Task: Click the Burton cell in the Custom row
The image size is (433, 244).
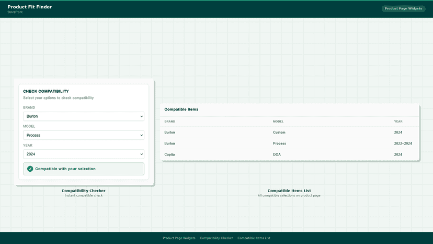Action: click(x=169, y=132)
